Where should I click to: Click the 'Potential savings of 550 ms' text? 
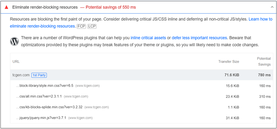pyautogui.click(x=111, y=7)
